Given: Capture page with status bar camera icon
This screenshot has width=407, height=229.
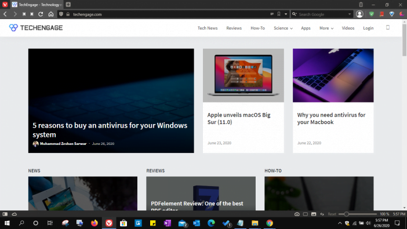Looking at the screenshot, I should (x=297, y=214).
